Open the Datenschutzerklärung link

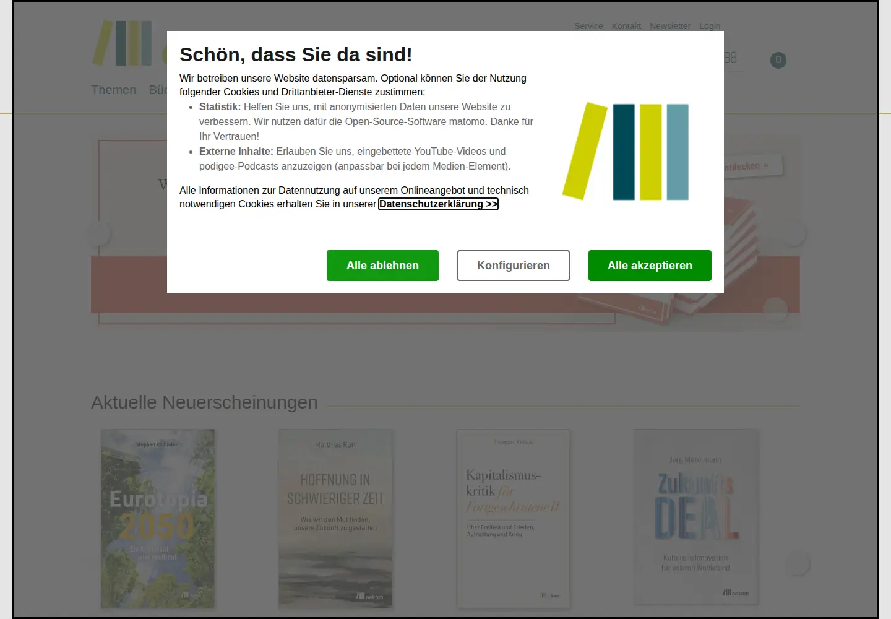click(438, 204)
